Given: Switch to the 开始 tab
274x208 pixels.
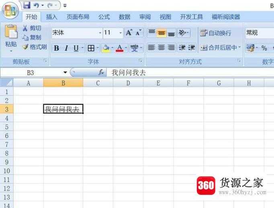Looking at the screenshot, I should 31,17.
